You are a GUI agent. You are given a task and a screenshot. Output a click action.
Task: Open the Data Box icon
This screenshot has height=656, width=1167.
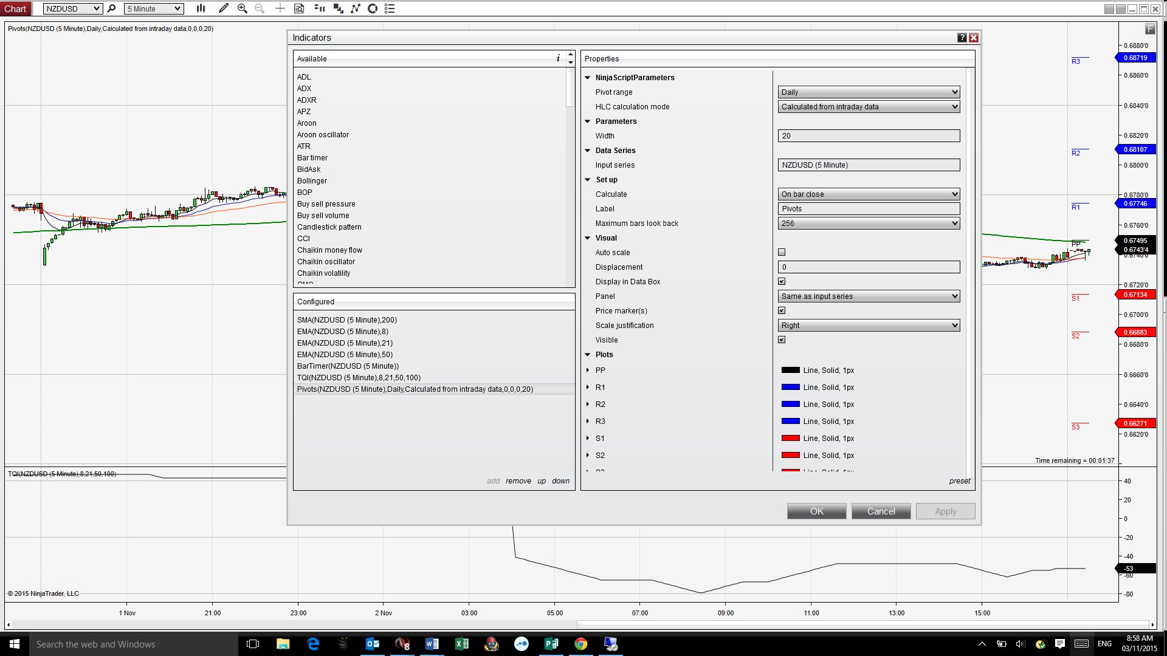point(299,9)
